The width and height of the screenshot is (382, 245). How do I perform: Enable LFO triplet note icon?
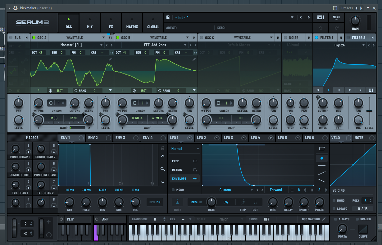(x=243, y=202)
